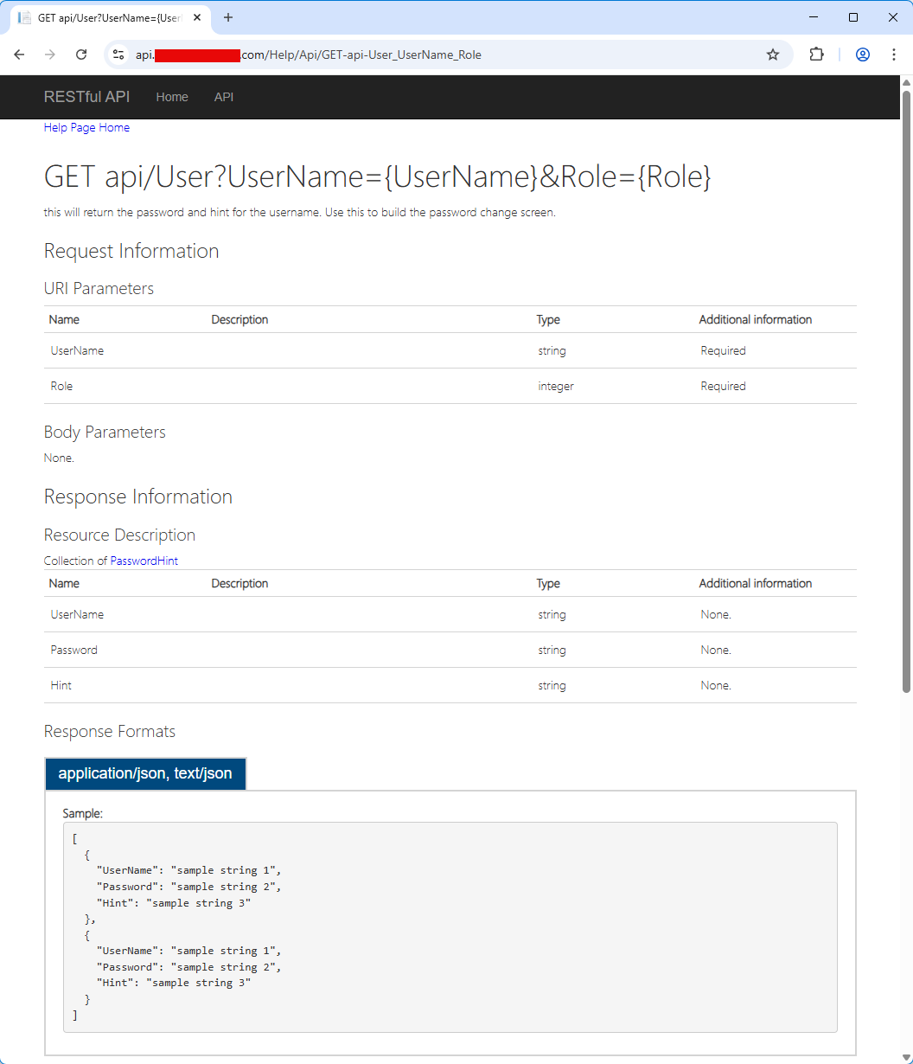
Task: Close the GET api/User browser tab
Action: pos(197,17)
